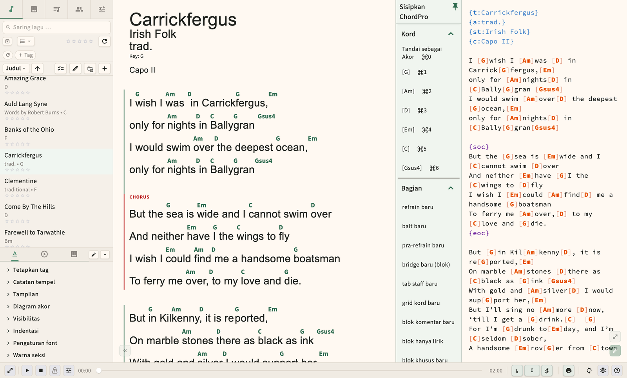Expand the ChordPro editor with diagonal arrows
The height and width of the screenshot is (378, 627).
pyautogui.click(x=615, y=336)
